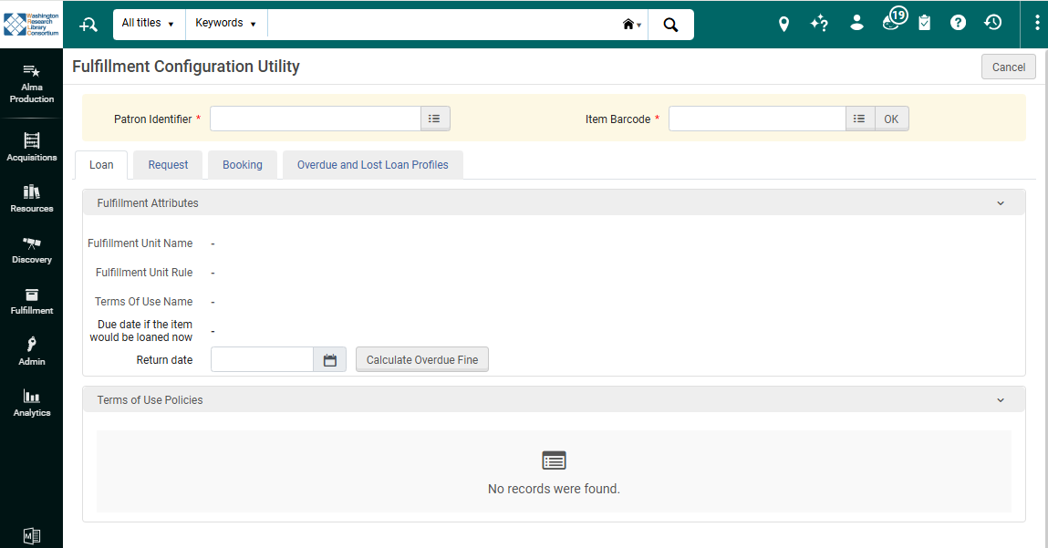Click the Cancel button
The width and height of the screenshot is (1048, 548).
coord(1008,67)
